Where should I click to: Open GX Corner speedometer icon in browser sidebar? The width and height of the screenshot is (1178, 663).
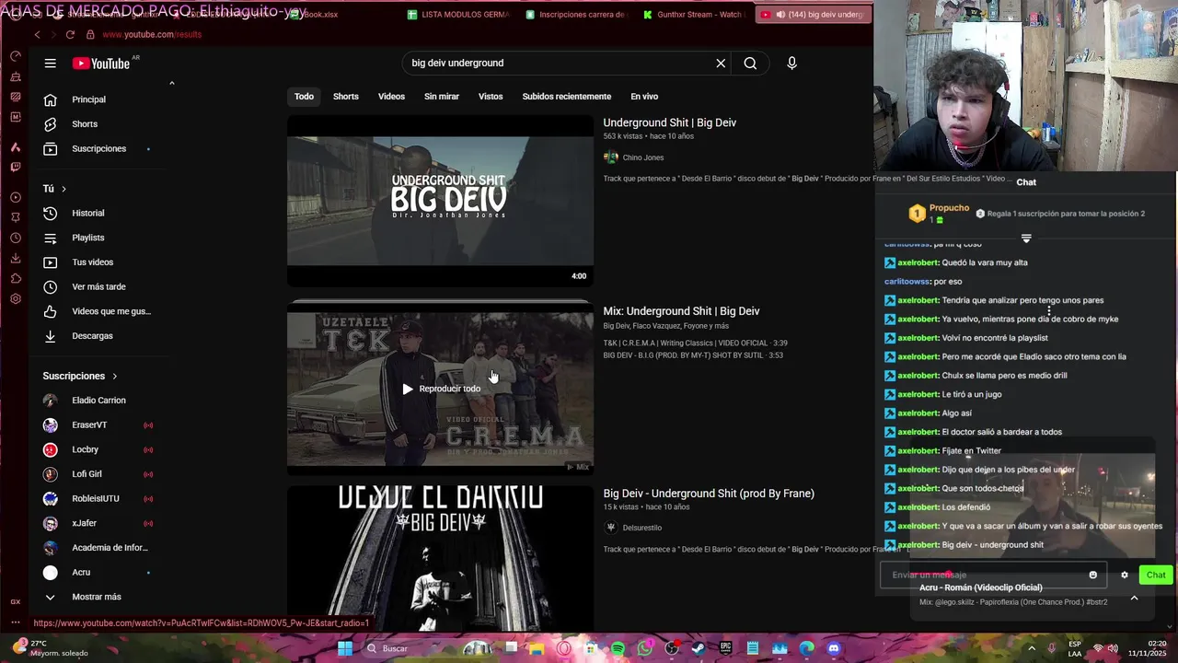[x=16, y=56]
